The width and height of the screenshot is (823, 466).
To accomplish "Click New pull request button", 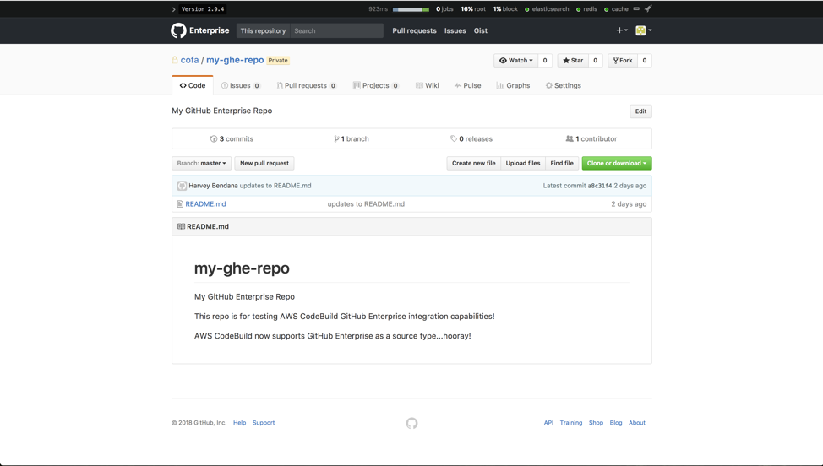I will [264, 163].
